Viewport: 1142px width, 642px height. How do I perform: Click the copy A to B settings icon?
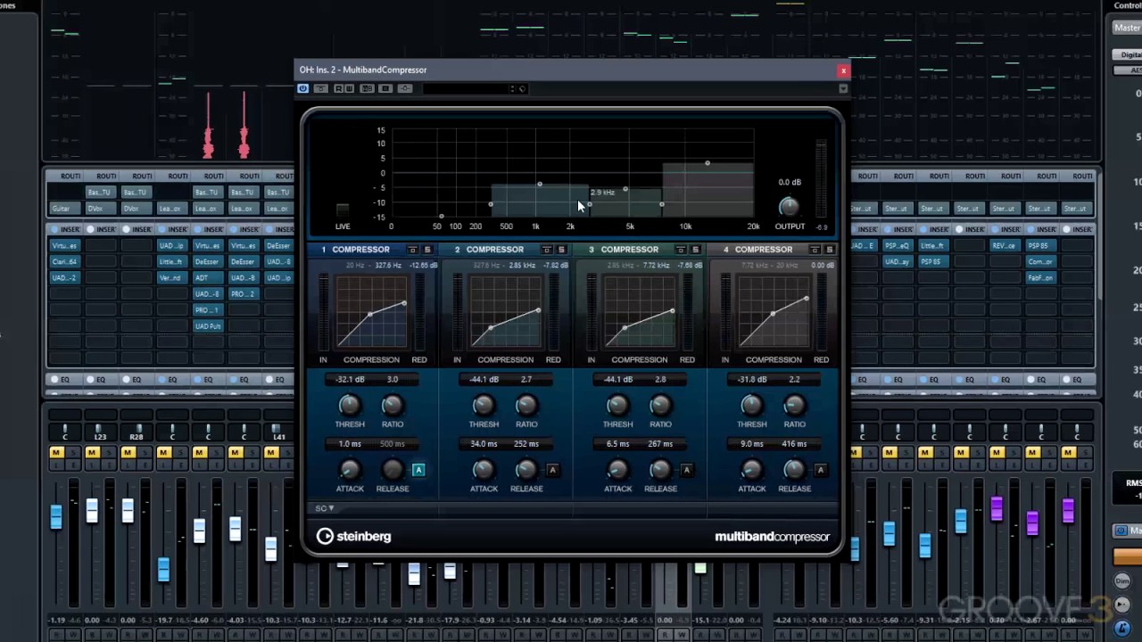click(x=385, y=88)
